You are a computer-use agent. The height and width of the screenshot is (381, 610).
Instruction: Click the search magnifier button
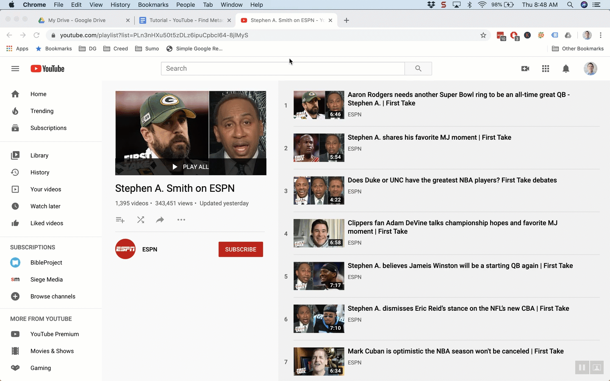(x=418, y=69)
